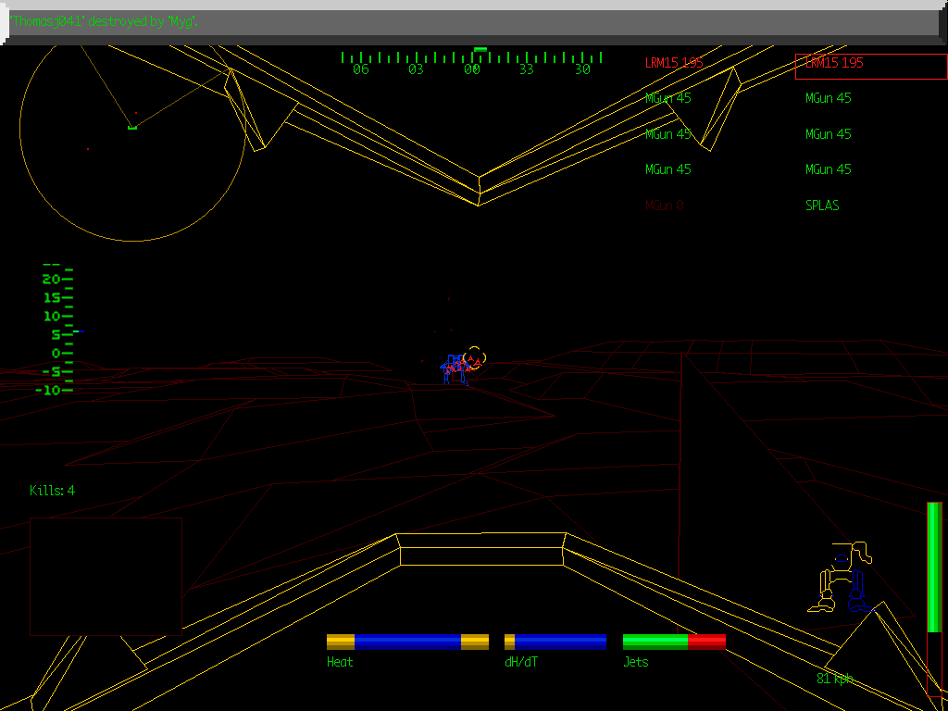
Task: Click the Heat gauge bar
Action: (x=407, y=642)
